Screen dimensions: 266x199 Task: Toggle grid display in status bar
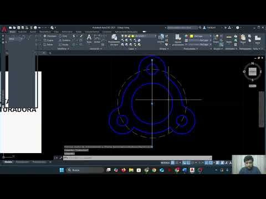coord(172,163)
